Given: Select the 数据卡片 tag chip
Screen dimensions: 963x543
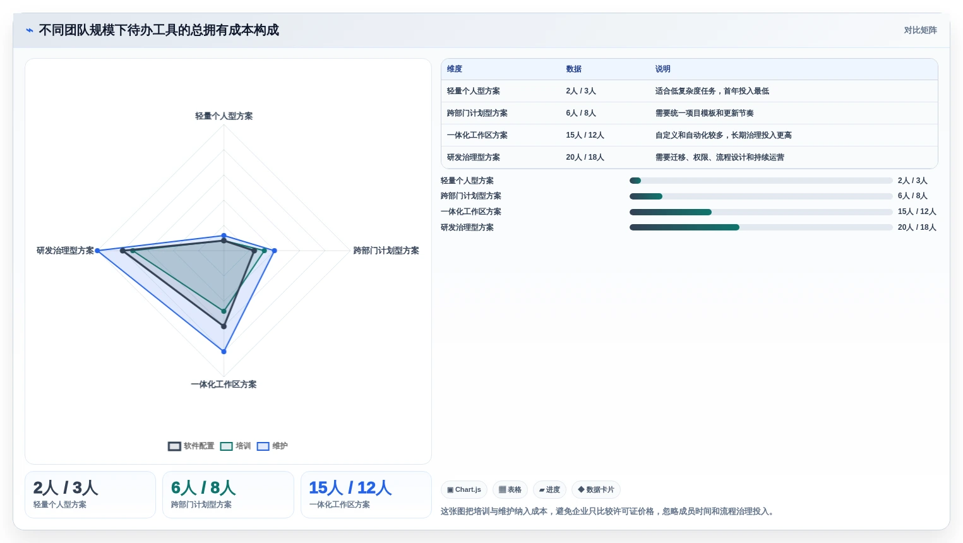Looking at the screenshot, I should 596,490.
